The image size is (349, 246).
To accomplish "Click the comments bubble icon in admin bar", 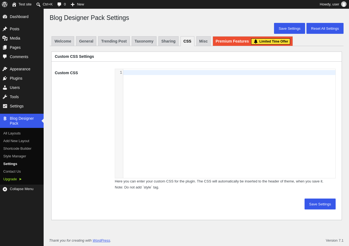I will (x=59, y=4).
